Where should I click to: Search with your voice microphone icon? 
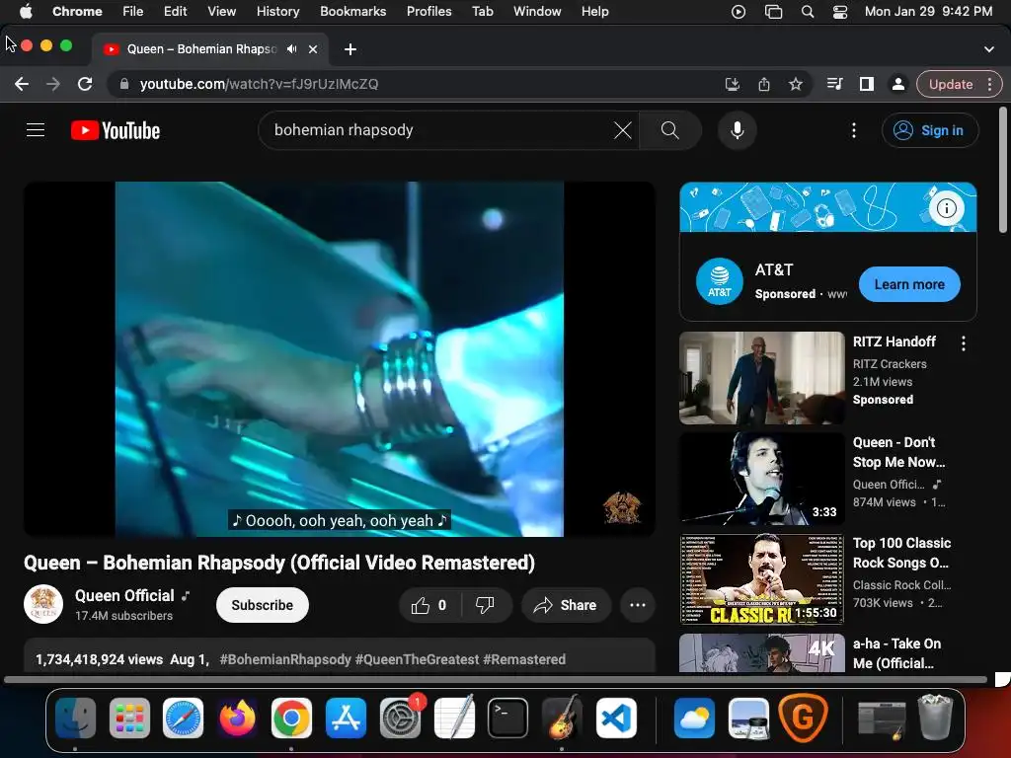coord(737,130)
